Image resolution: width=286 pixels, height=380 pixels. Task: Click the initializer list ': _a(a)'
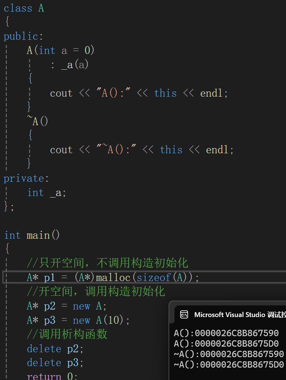pos(70,65)
